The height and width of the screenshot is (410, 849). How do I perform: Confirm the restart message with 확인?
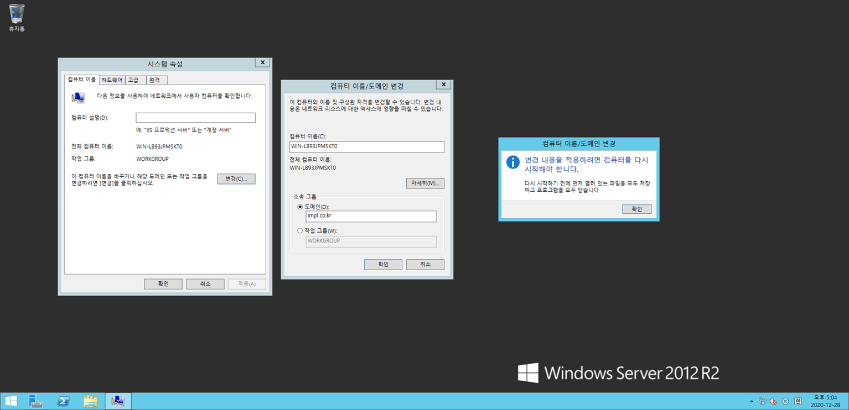pyautogui.click(x=636, y=209)
